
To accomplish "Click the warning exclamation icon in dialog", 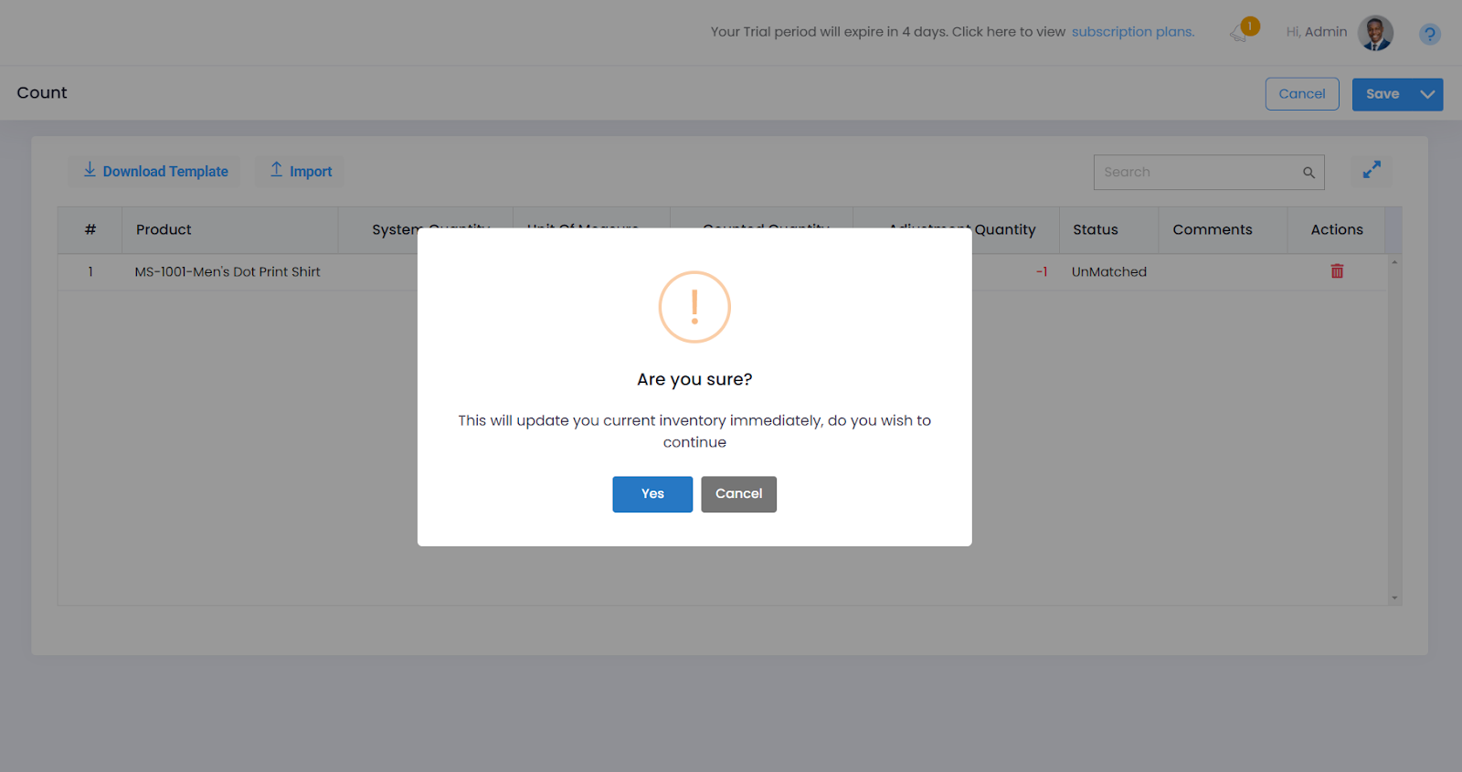I will (694, 307).
